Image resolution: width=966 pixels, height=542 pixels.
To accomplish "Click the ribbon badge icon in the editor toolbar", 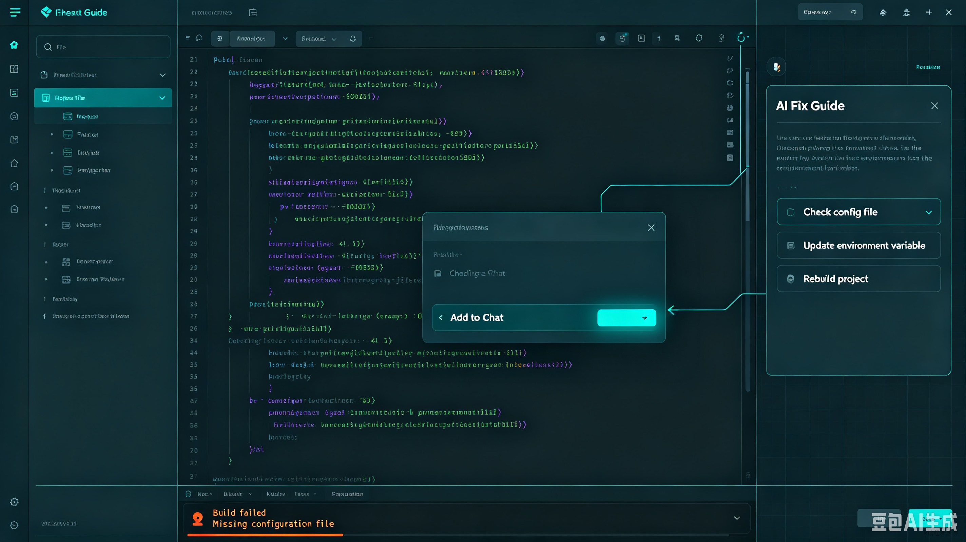I will (677, 38).
